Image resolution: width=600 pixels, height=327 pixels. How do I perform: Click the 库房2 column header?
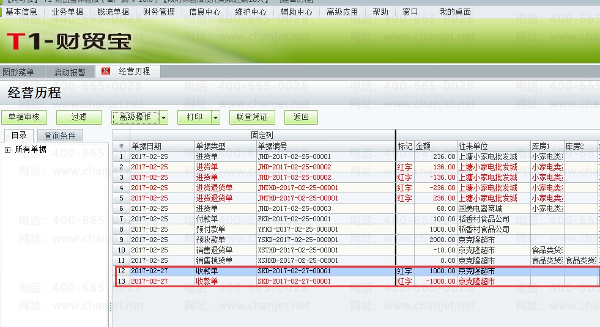point(581,146)
